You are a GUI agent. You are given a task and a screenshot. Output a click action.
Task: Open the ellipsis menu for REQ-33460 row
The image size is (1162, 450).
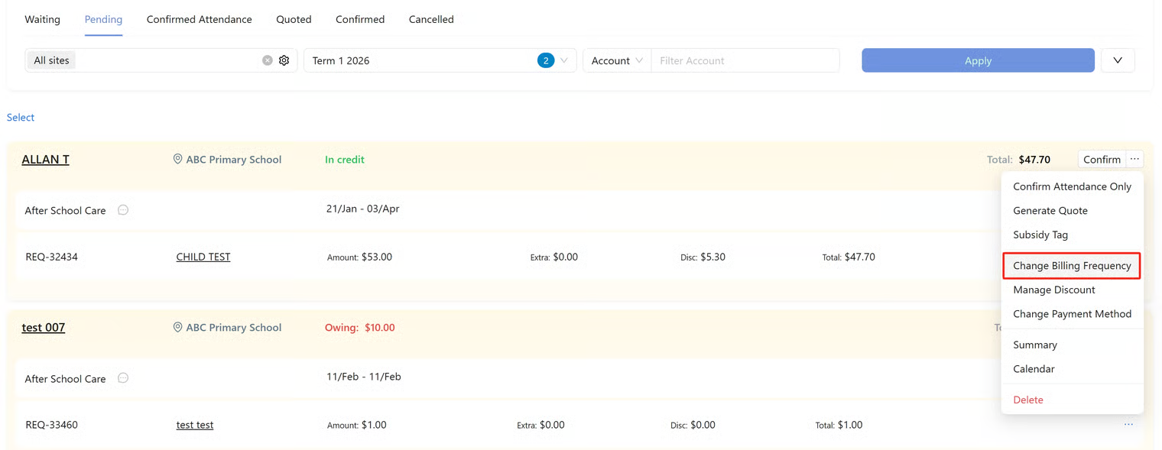point(1128,425)
